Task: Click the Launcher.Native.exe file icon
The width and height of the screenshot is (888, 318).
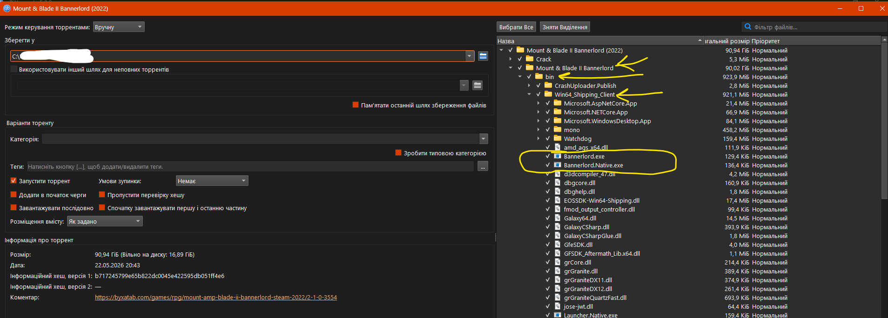Action: point(558,315)
